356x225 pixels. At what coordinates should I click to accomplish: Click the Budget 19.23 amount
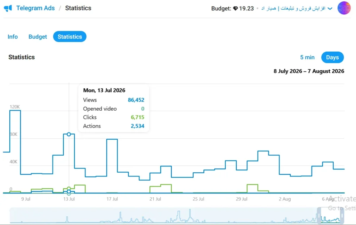(x=246, y=8)
